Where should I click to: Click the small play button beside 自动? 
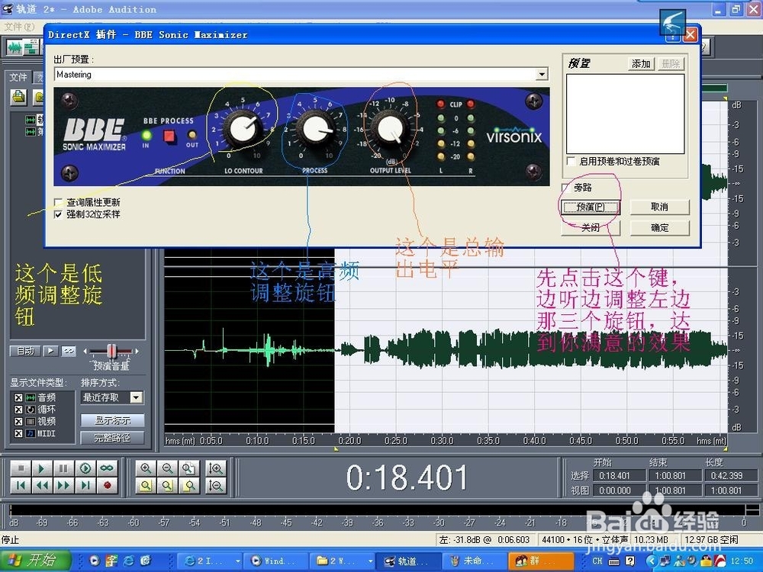[50, 351]
